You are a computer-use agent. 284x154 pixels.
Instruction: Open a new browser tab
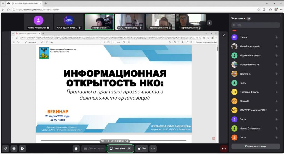46,3
